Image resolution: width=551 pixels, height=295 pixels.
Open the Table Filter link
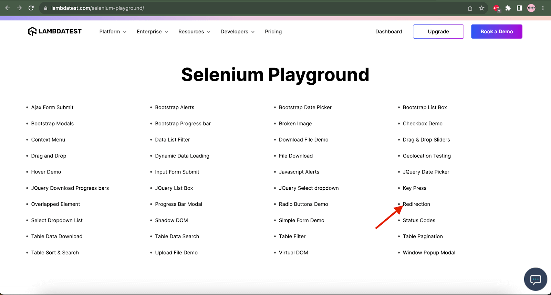(x=292, y=237)
